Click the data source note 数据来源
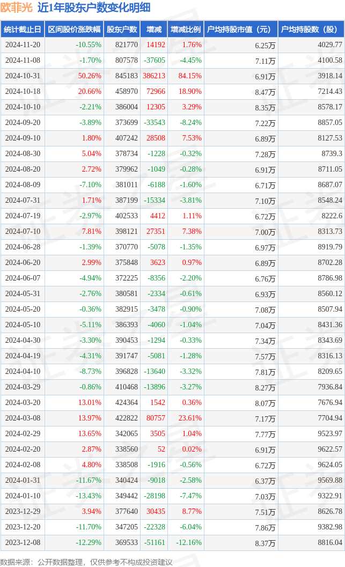Image resolution: width=345 pixels, height=567 pixels. click(x=87, y=562)
